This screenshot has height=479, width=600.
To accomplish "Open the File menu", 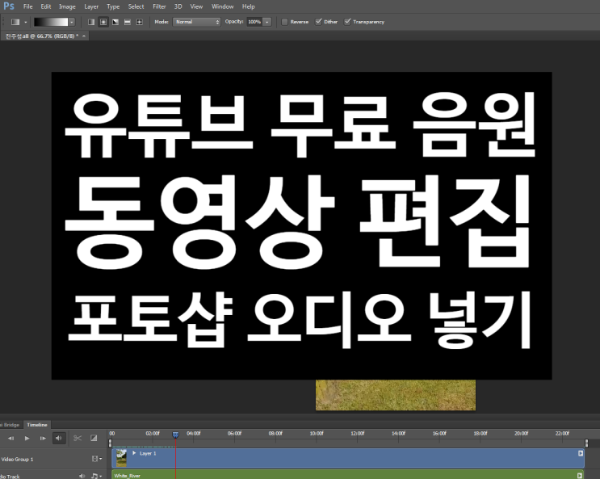I will 28,6.
